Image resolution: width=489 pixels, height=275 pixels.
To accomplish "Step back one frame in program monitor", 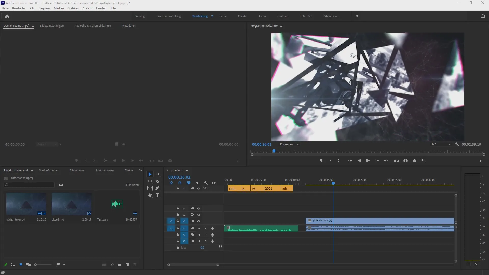I will [x=359, y=161].
